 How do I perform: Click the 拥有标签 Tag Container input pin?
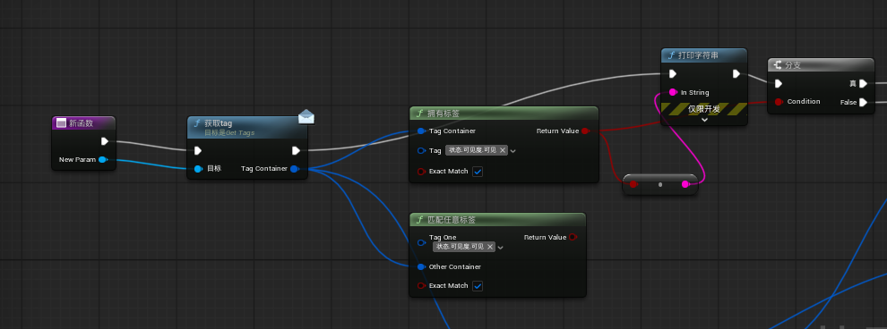point(421,131)
